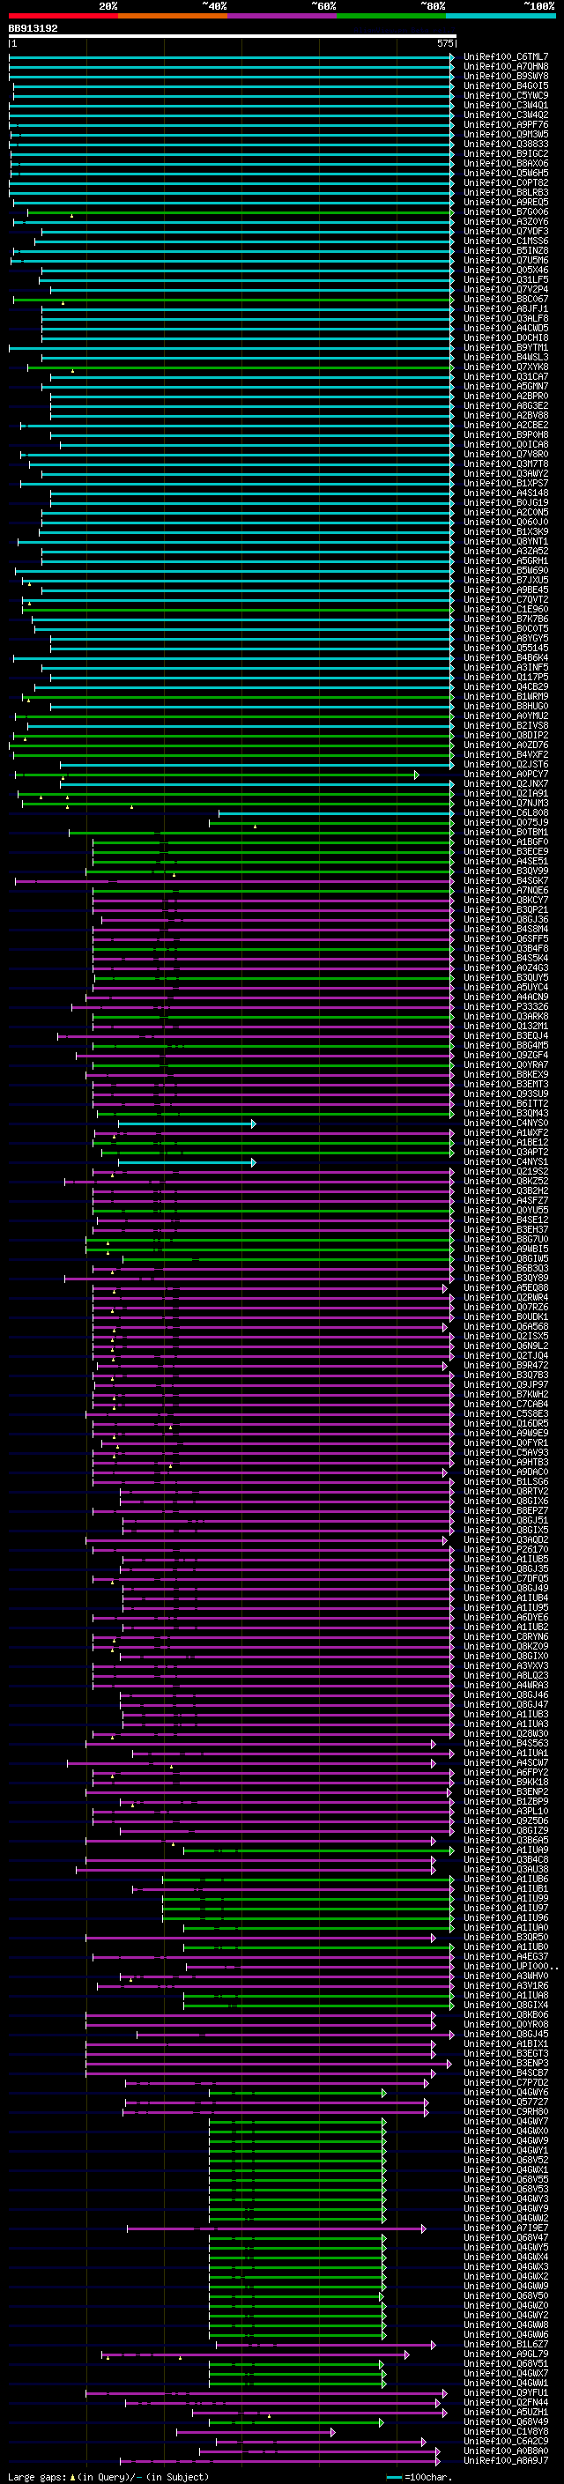Open hit UniRef100_C6TML7
Image resolution: width=564 pixels, height=2484 pixels.
click(505, 57)
